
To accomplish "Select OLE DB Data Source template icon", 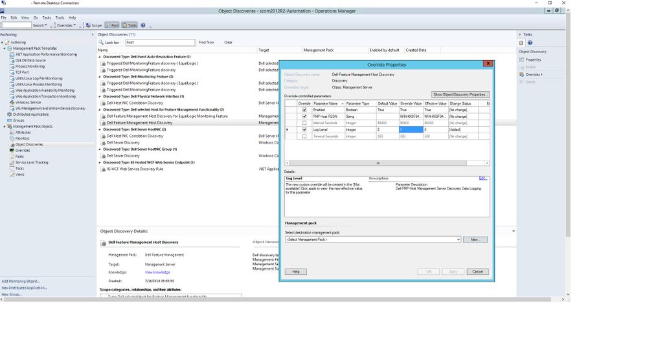I will [x=12, y=60].
